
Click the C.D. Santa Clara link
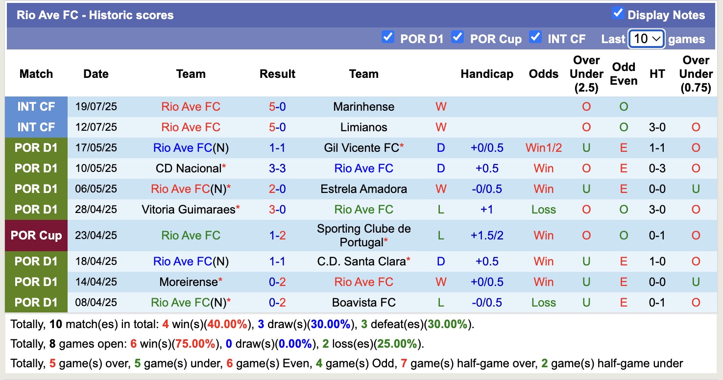click(361, 261)
